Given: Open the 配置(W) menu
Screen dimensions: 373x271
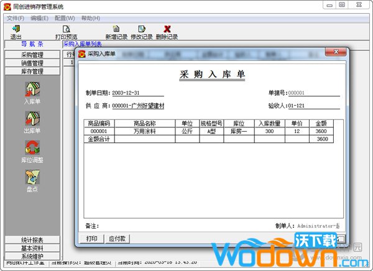Looking at the screenshot, I should point(65,18).
